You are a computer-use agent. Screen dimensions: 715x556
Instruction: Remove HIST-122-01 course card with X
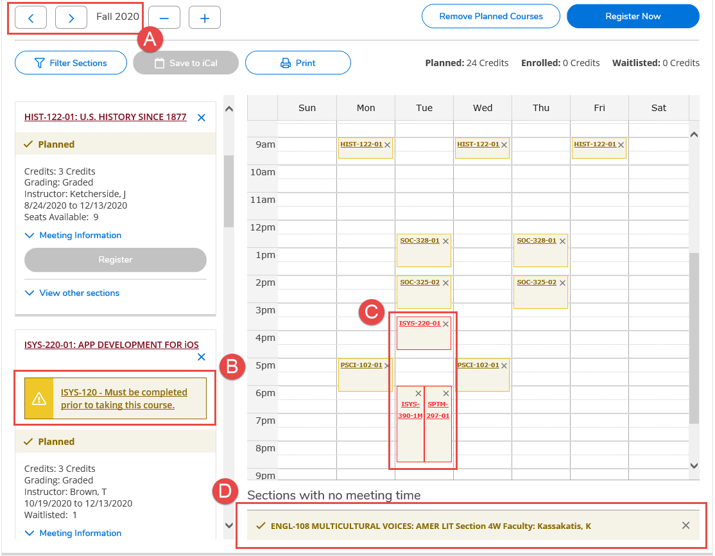coord(201,117)
